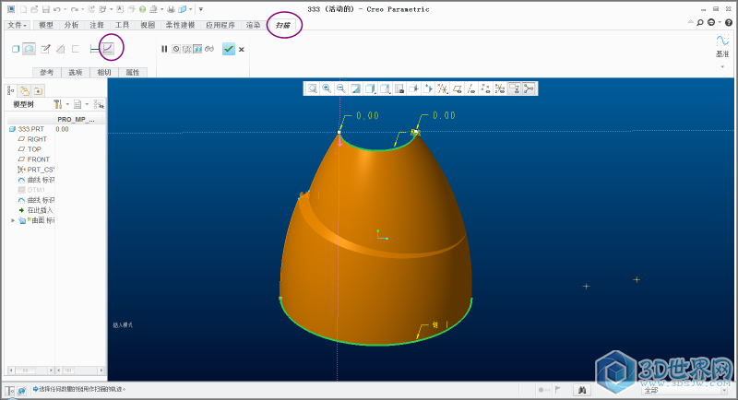Switch to the 视图 ribbon tab
Image resolution: width=738 pixels, height=400 pixels.
[148, 25]
